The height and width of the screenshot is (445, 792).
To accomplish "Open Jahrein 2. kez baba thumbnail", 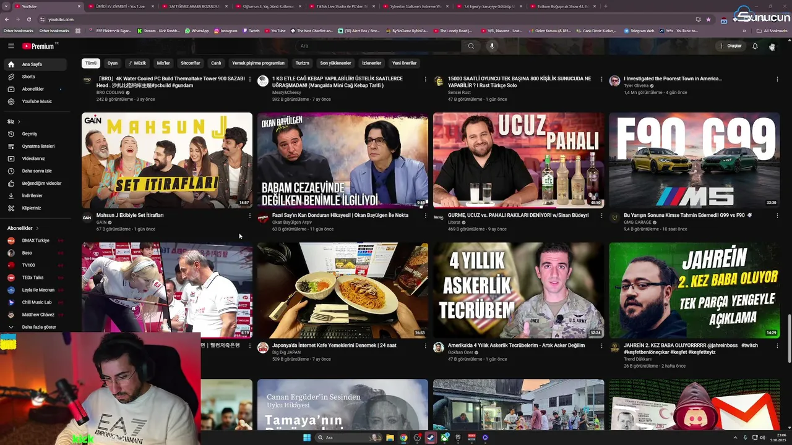I will (694, 290).
